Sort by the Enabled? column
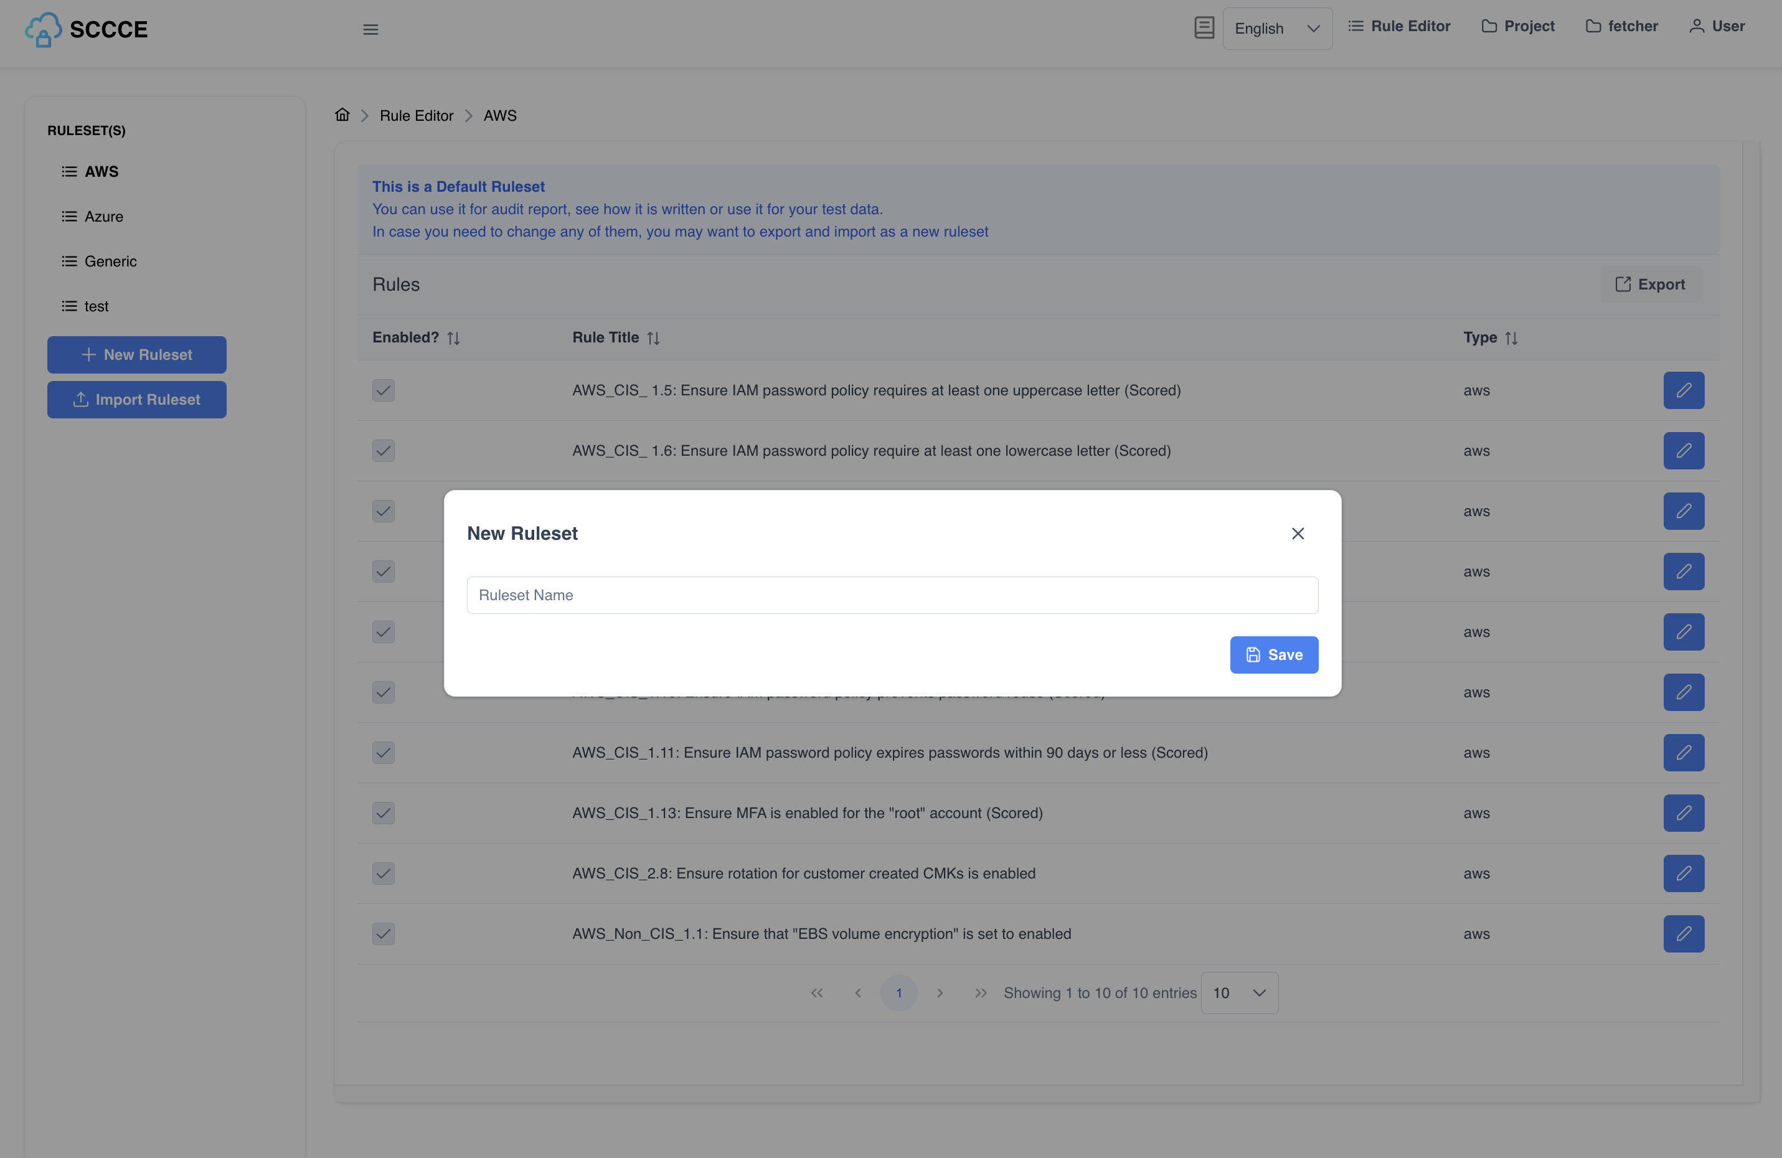 (x=453, y=338)
